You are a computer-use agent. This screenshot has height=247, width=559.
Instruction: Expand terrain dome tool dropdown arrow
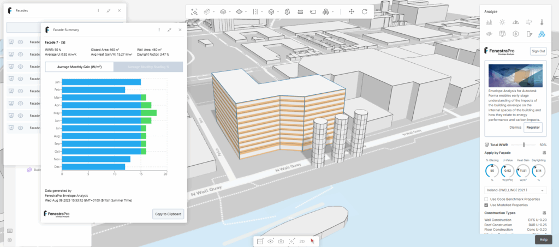(230, 12)
